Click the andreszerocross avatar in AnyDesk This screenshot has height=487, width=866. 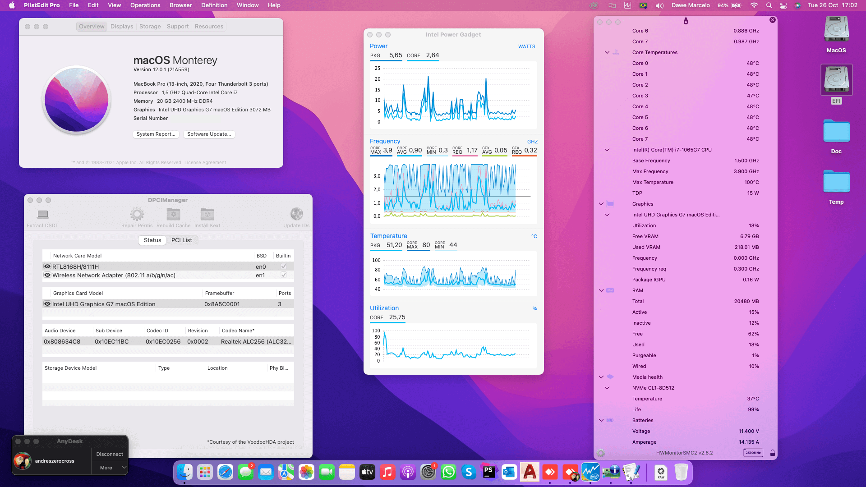coord(22,461)
